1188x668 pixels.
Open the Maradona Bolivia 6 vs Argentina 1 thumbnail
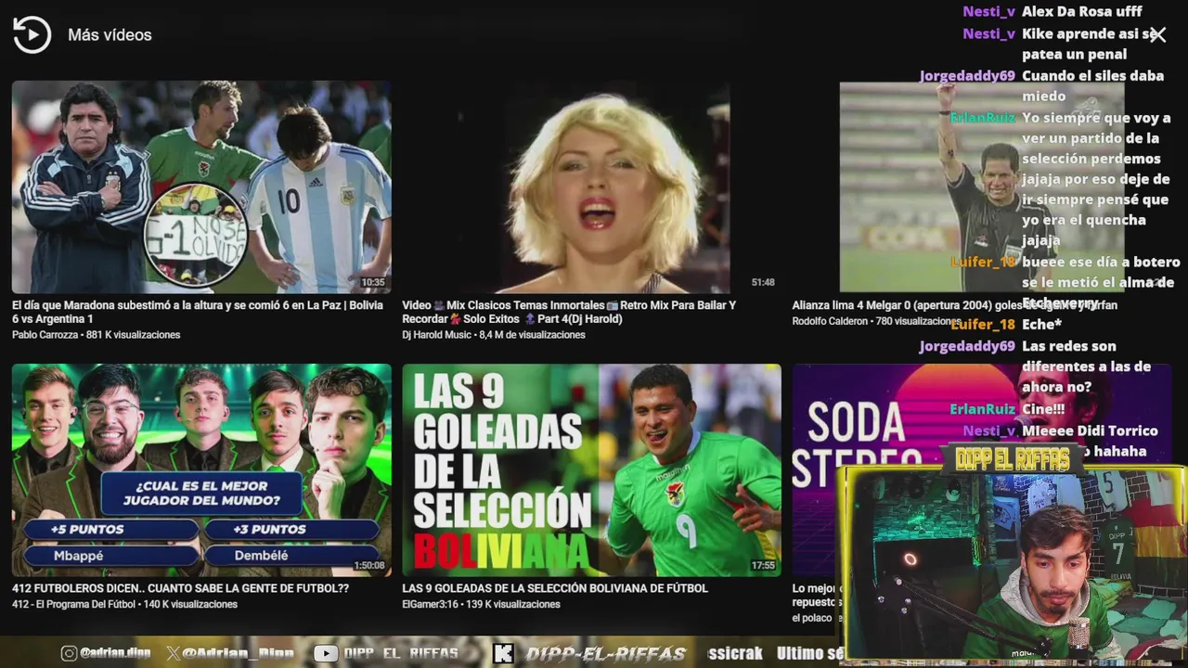pyautogui.click(x=201, y=186)
